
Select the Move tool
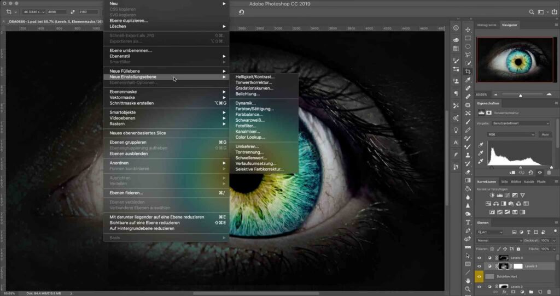pos(468,29)
